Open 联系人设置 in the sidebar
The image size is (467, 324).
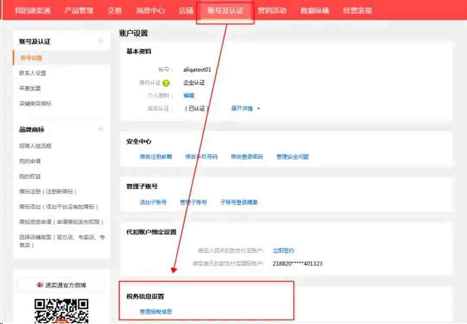point(33,73)
